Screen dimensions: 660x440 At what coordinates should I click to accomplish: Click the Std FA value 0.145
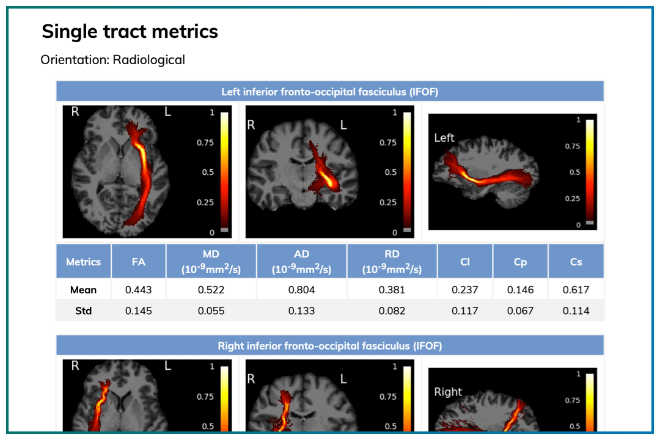(139, 310)
